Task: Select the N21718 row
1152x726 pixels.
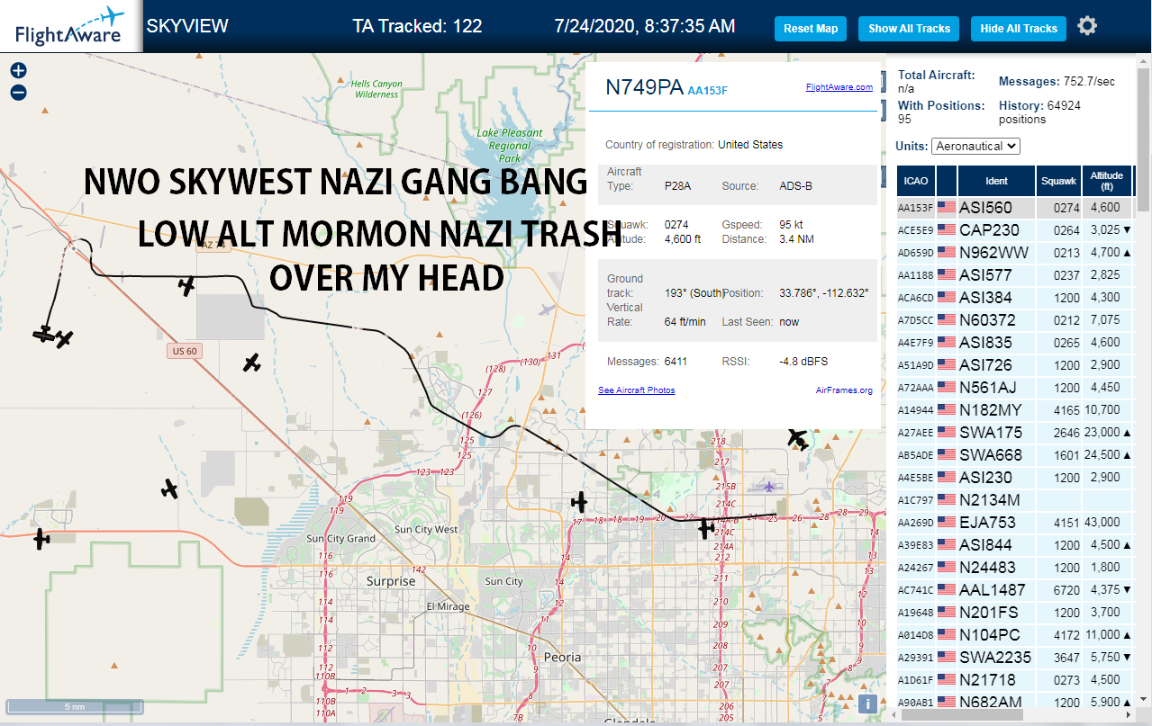Action: (1015, 680)
